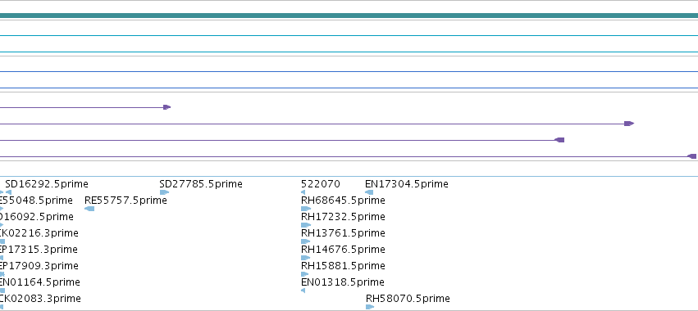Click the EN17304.5prime text label
This screenshot has width=698, height=311.
[x=407, y=184]
